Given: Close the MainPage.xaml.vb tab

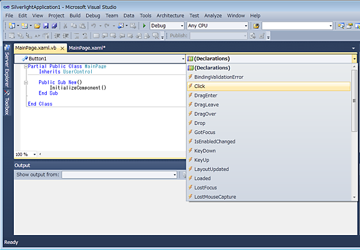Looking at the screenshot, I should 62,48.
